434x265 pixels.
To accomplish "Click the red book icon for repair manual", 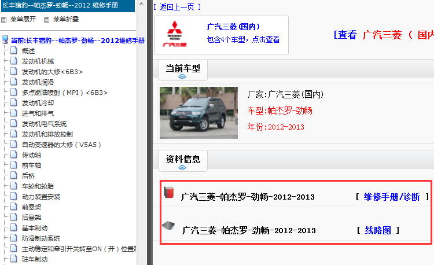I will coord(169,192).
